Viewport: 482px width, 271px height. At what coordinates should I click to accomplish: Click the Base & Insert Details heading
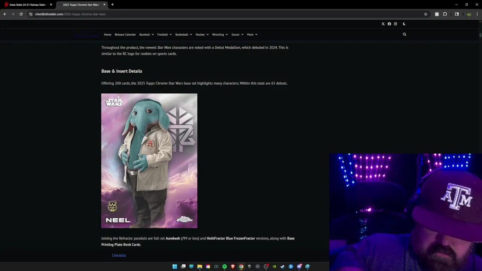[122, 71]
